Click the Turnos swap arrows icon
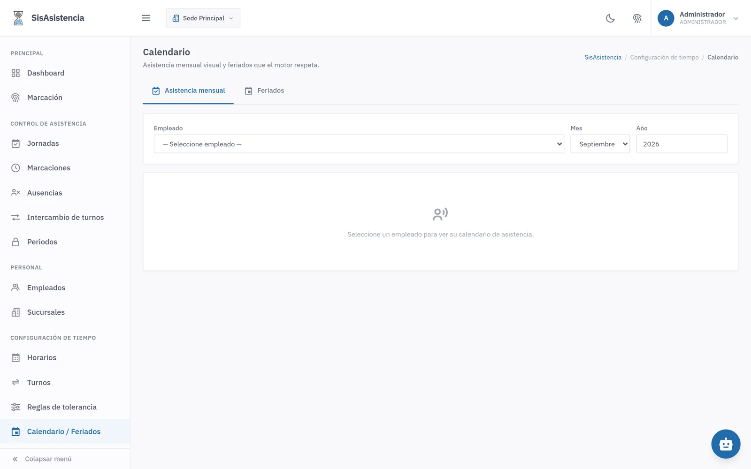Image resolution: width=751 pixels, height=469 pixels. point(15,382)
